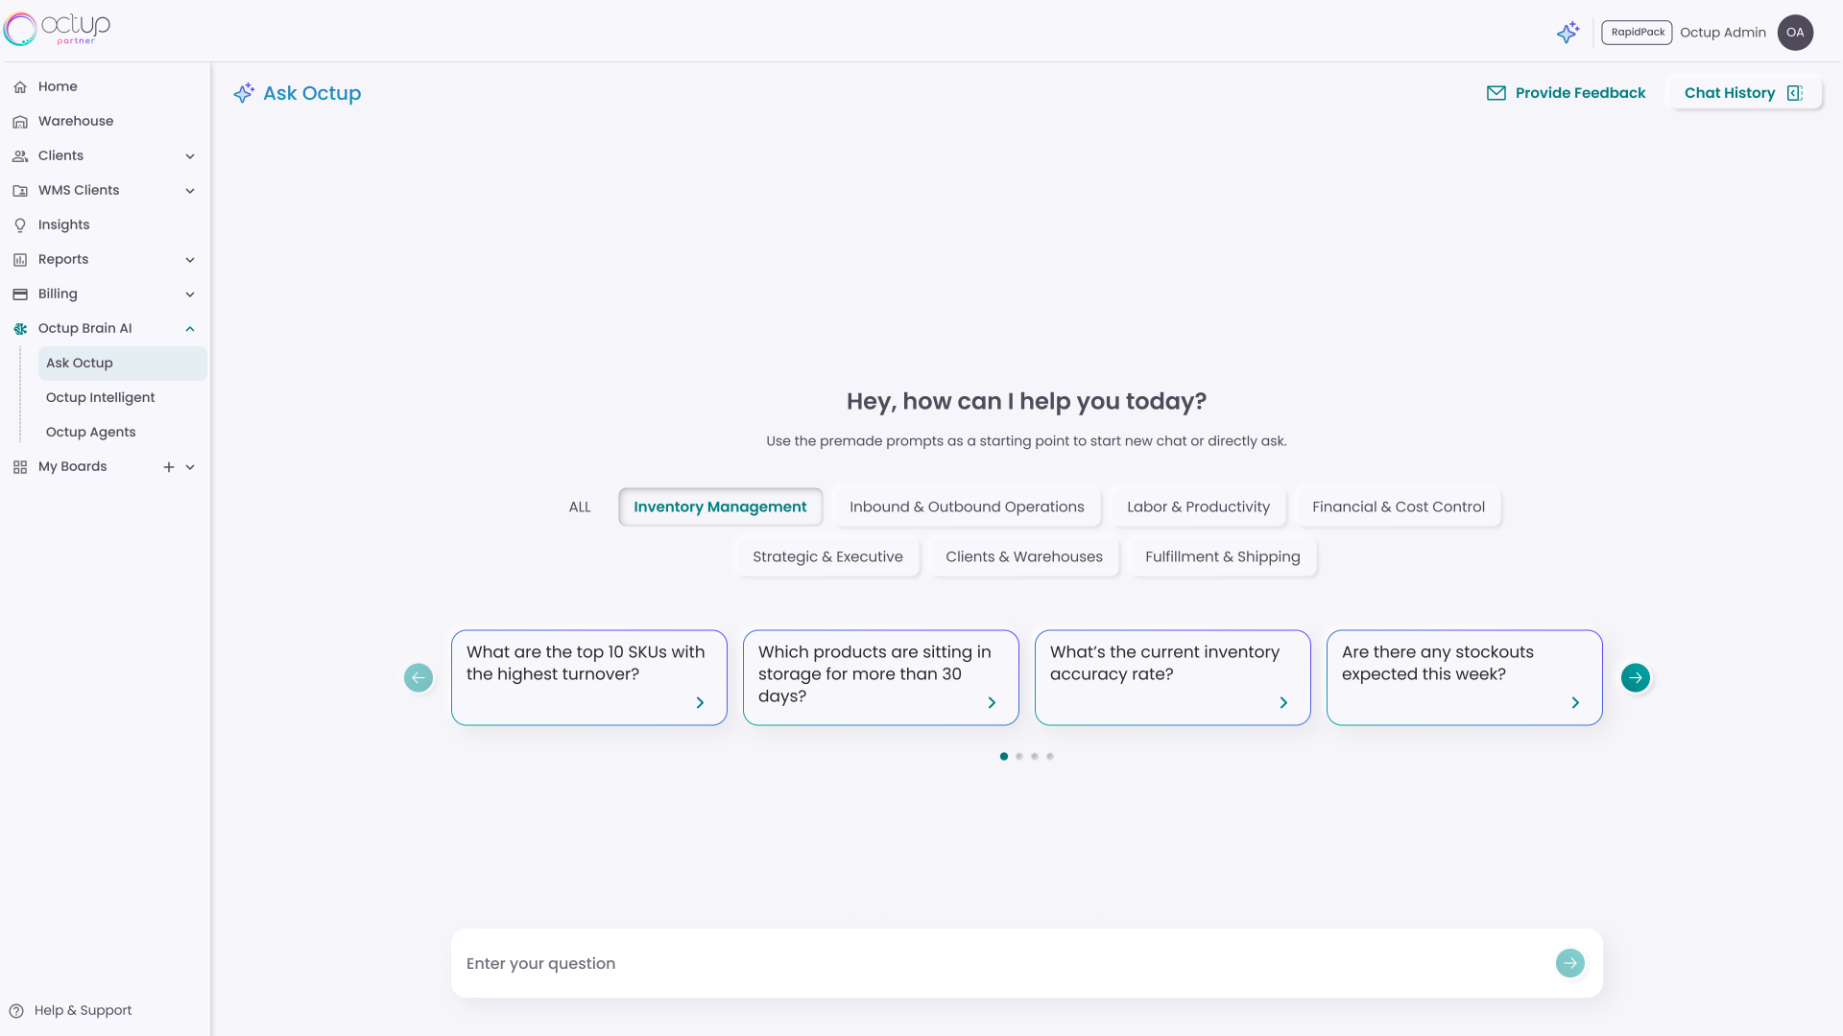Open the Chat History panel
Screen dimensions: 1843x1036
(x=1731, y=93)
